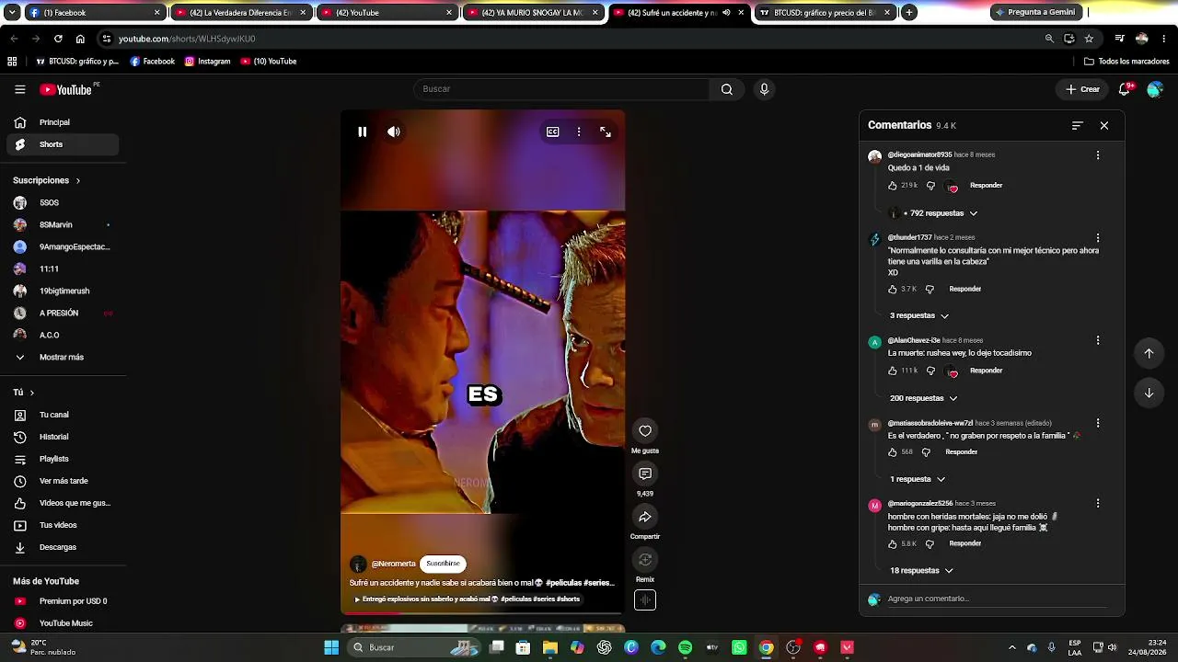Open Spotify from the taskbar
Viewport: 1178px width, 662px height.
pos(685,647)
